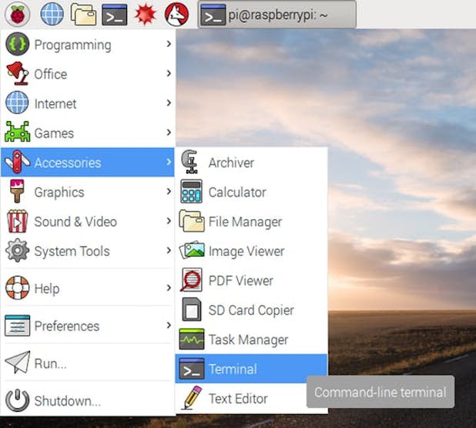This screenshot has width=476, height=428.
Task: Launch SD Card Copier from Accessories
Action: click(x=251, y=309)
